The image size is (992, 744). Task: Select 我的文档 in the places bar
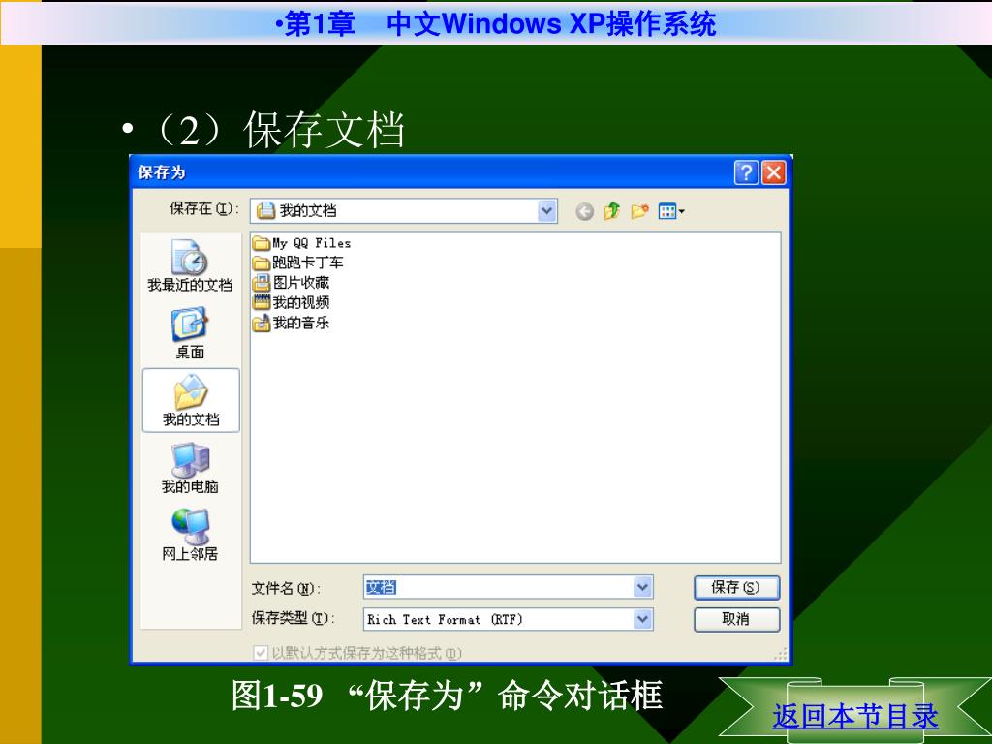[191, 400]
